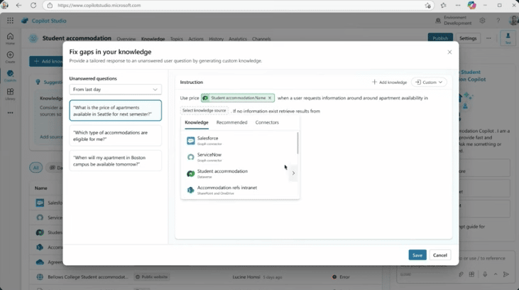
Task: Open Topics tab in background page
Action: pos(176,39)
